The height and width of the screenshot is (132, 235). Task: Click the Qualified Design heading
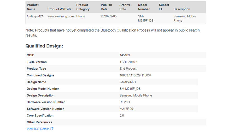(x=44, y=46)
